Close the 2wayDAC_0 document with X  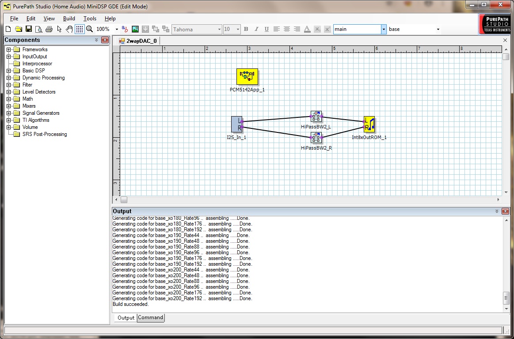[x=505, y=40]
